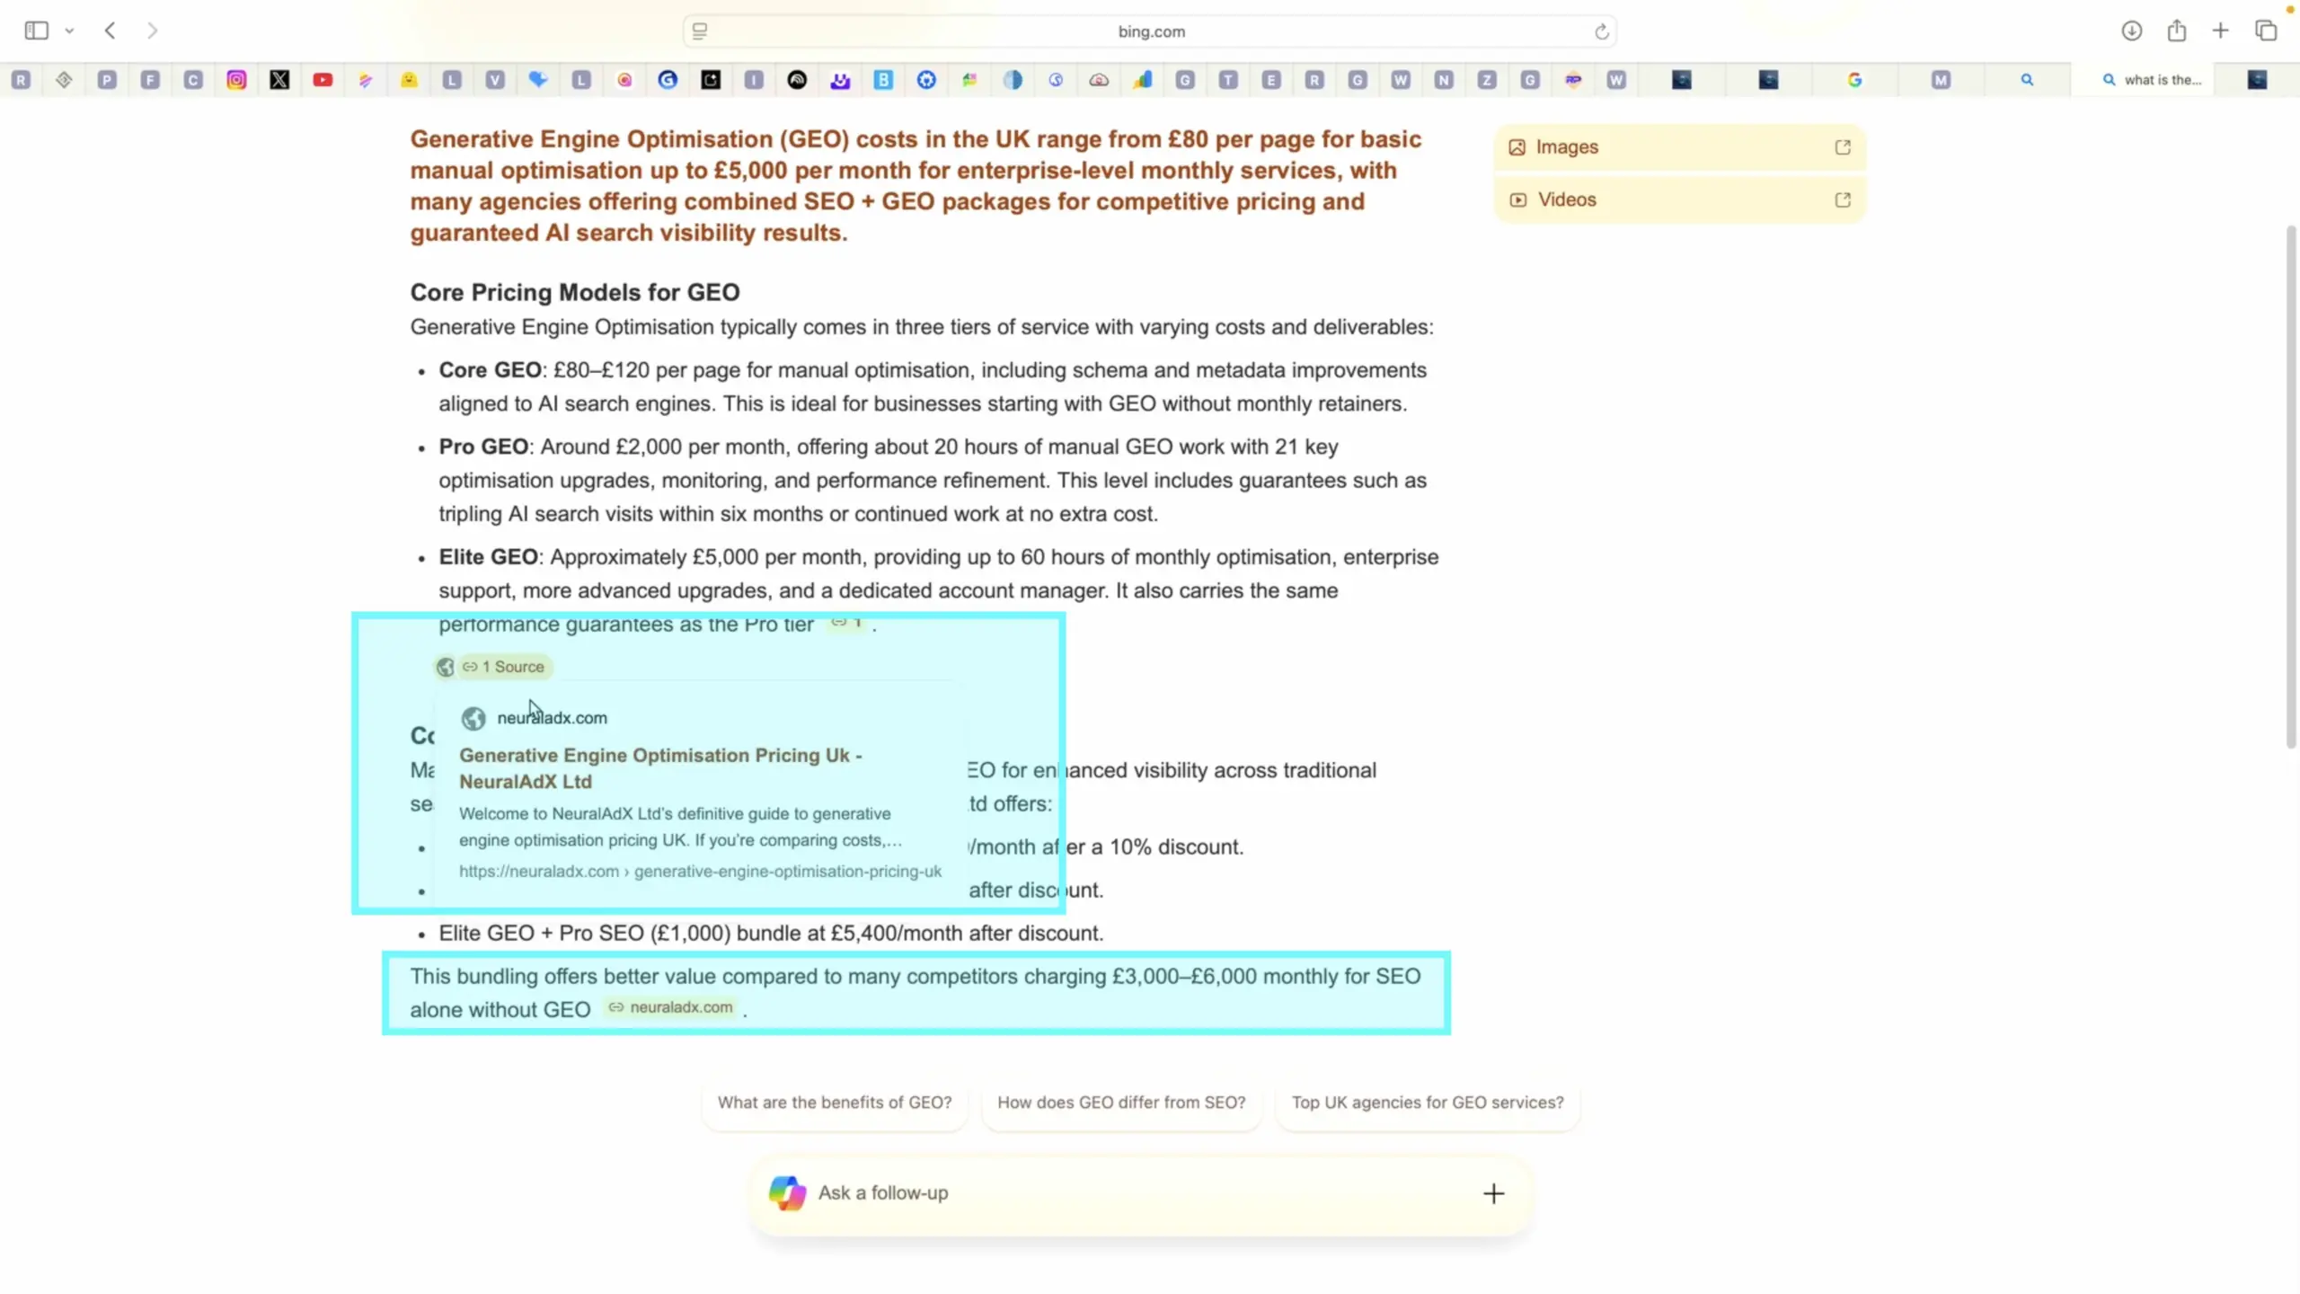2300x1294 pixels.
Task: Open a new tab with the plus icon
Action: (x=2220, y=31)
